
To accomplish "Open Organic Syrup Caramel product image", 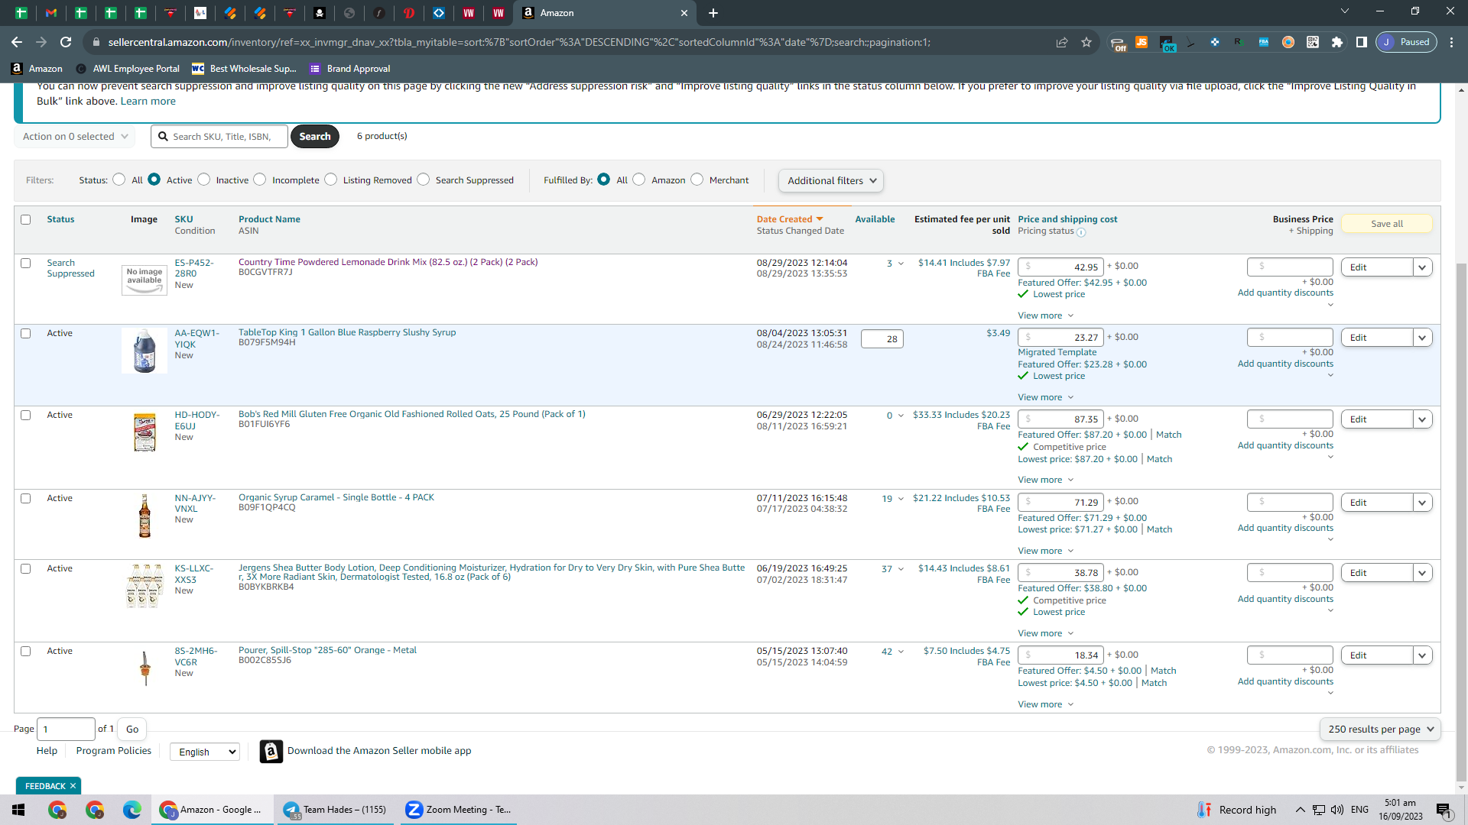I will click(x=145, y=516).
